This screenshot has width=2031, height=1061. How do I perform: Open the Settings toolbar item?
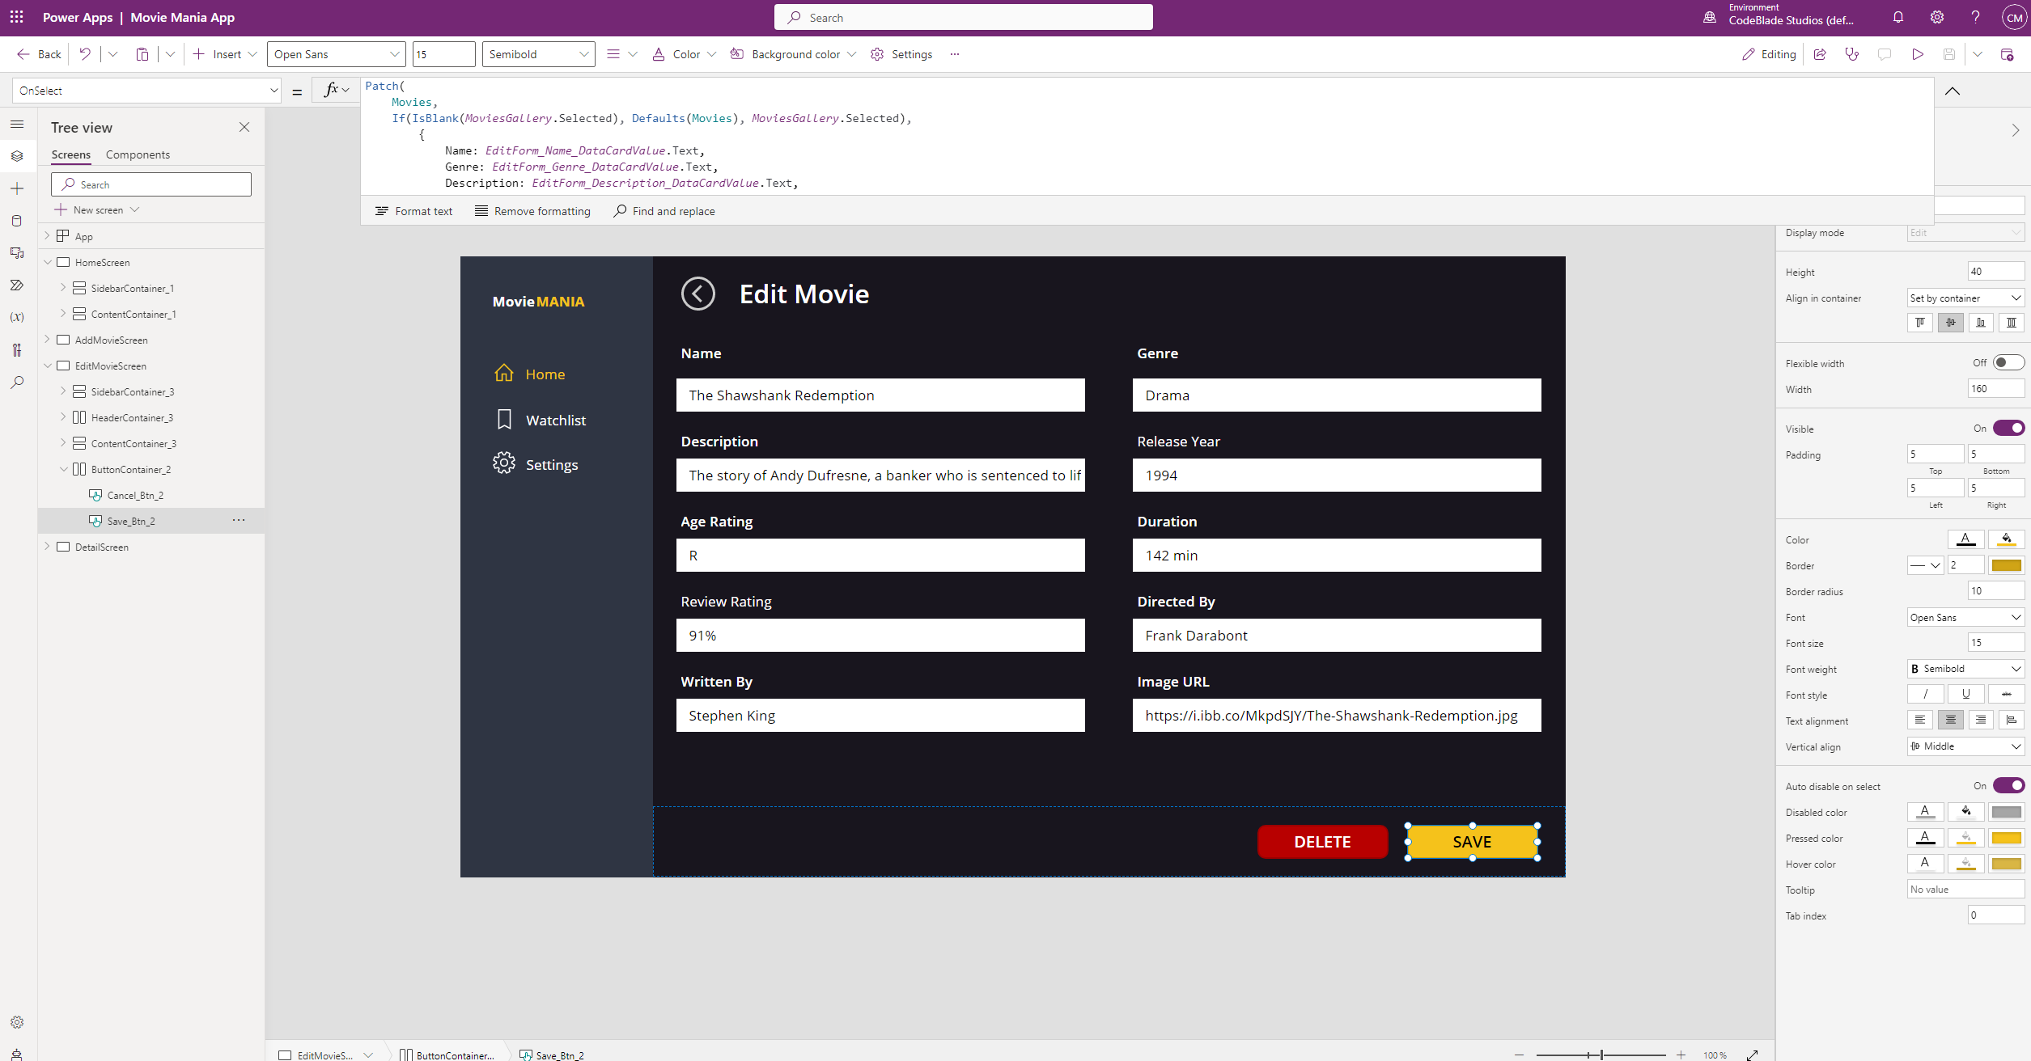pyautogui.click(x=901, y=54)
